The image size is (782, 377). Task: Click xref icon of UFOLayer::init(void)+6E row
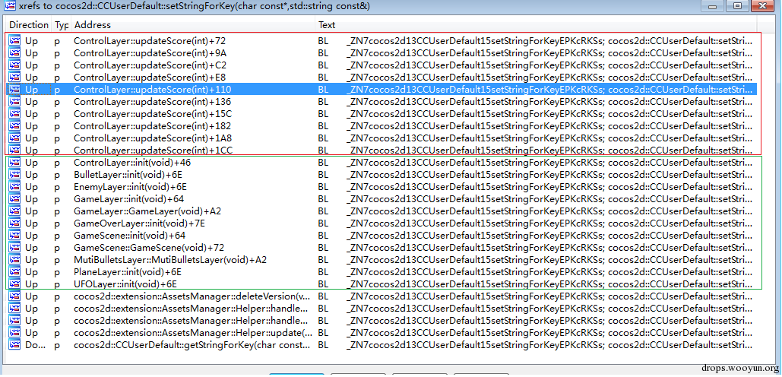14,284
